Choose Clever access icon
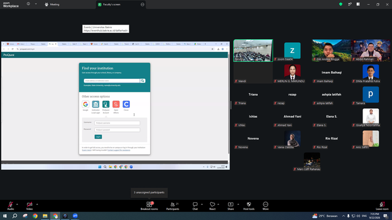 [x=126, y=104]
